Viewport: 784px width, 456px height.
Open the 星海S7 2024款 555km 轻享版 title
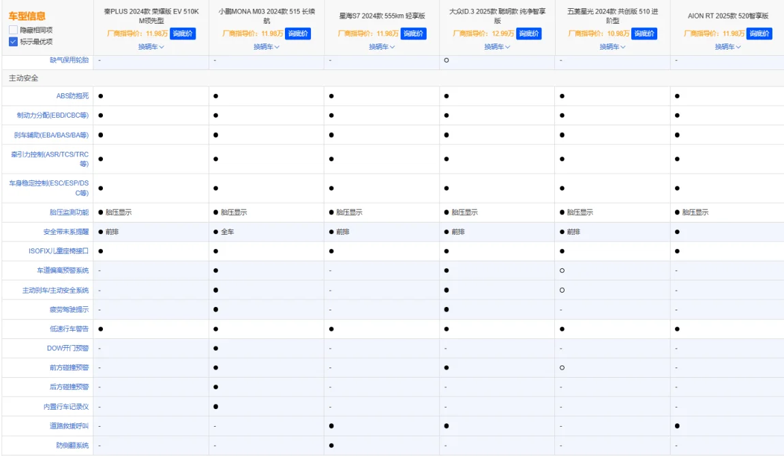(382, 16)
